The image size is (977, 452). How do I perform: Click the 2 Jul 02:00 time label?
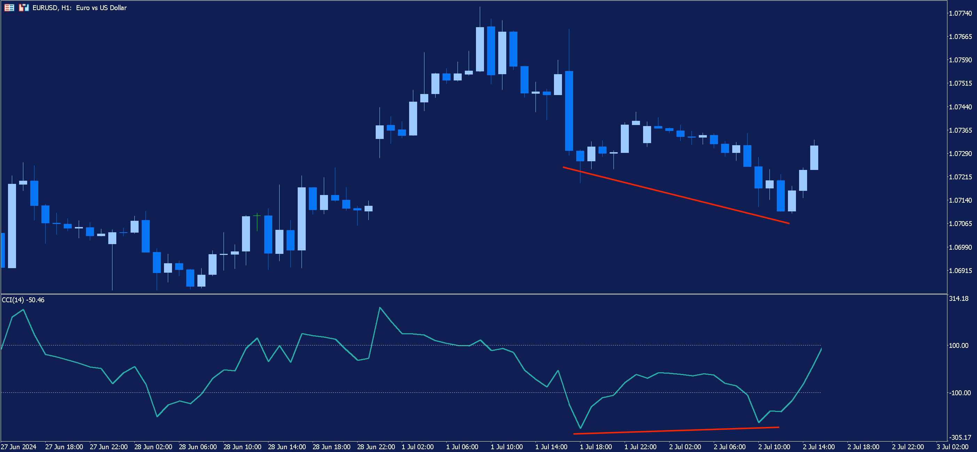click(685, 447)
